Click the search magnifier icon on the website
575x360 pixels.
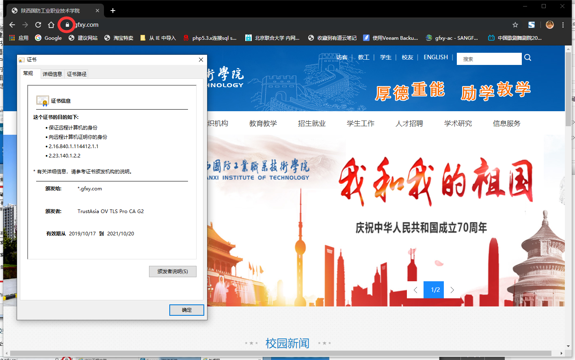[527, 58]
